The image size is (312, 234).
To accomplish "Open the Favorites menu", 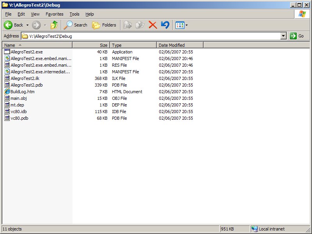I will [54, 14].
